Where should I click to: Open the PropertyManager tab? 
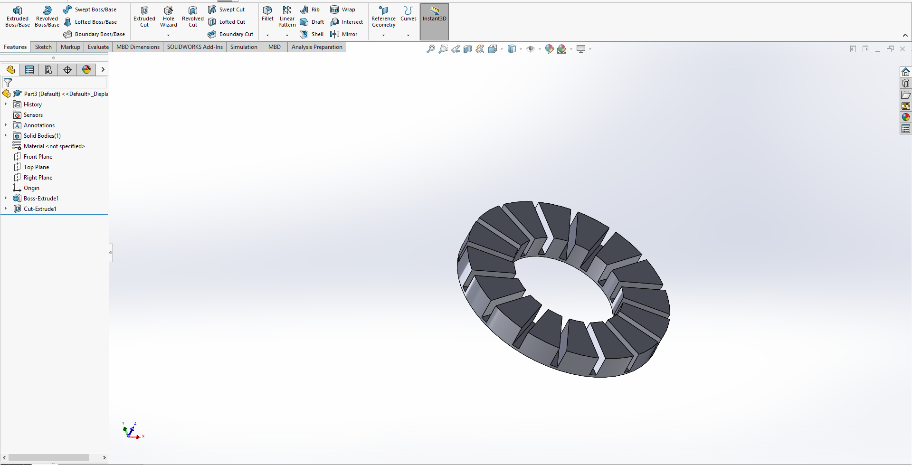coord(29,70)
